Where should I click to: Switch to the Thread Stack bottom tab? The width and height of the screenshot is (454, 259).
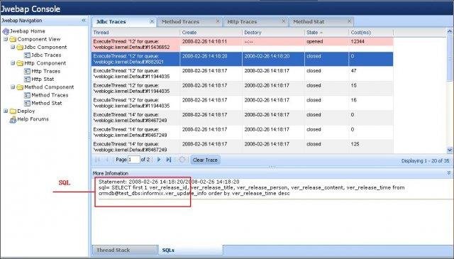click(x=125, y=250)
